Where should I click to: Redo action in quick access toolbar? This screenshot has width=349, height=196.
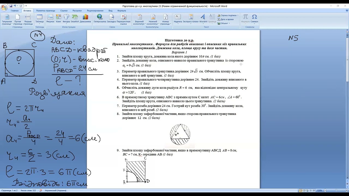click(x=21, y=6)
